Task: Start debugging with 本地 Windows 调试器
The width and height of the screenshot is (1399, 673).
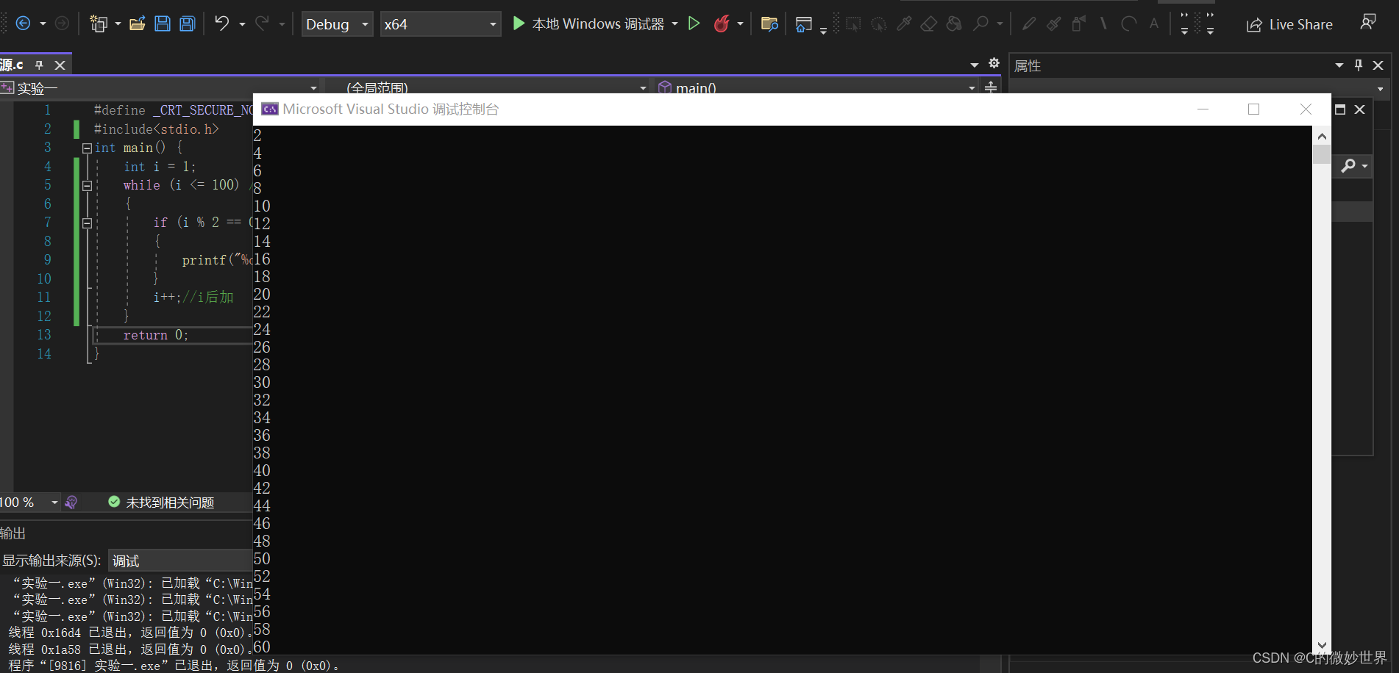Action: [588, 24]
